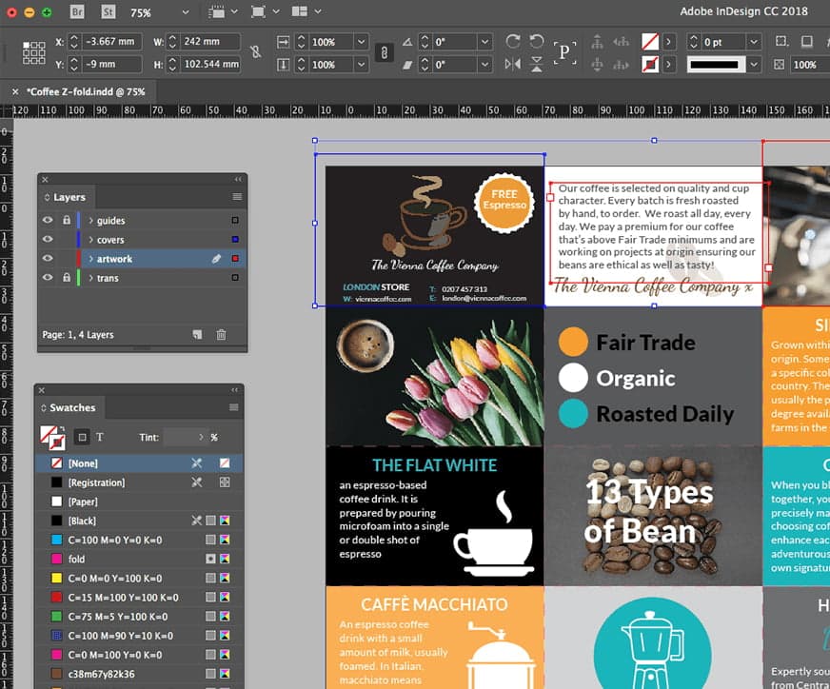Image resolution: width=830 pixels, height=689 pixels.
Task: Click the flip indicator P icon
Action: click(564, 52)
